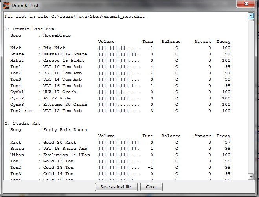Viewport: 259px width, 197px height.
Task: Click on HHX 17 Crash
Action: 60,92
